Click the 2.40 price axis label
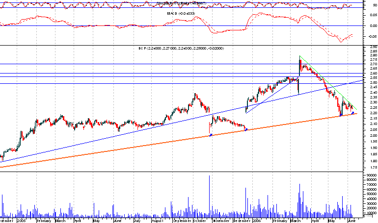Viewport: 378px width, 223px height. tap(374, 92)
